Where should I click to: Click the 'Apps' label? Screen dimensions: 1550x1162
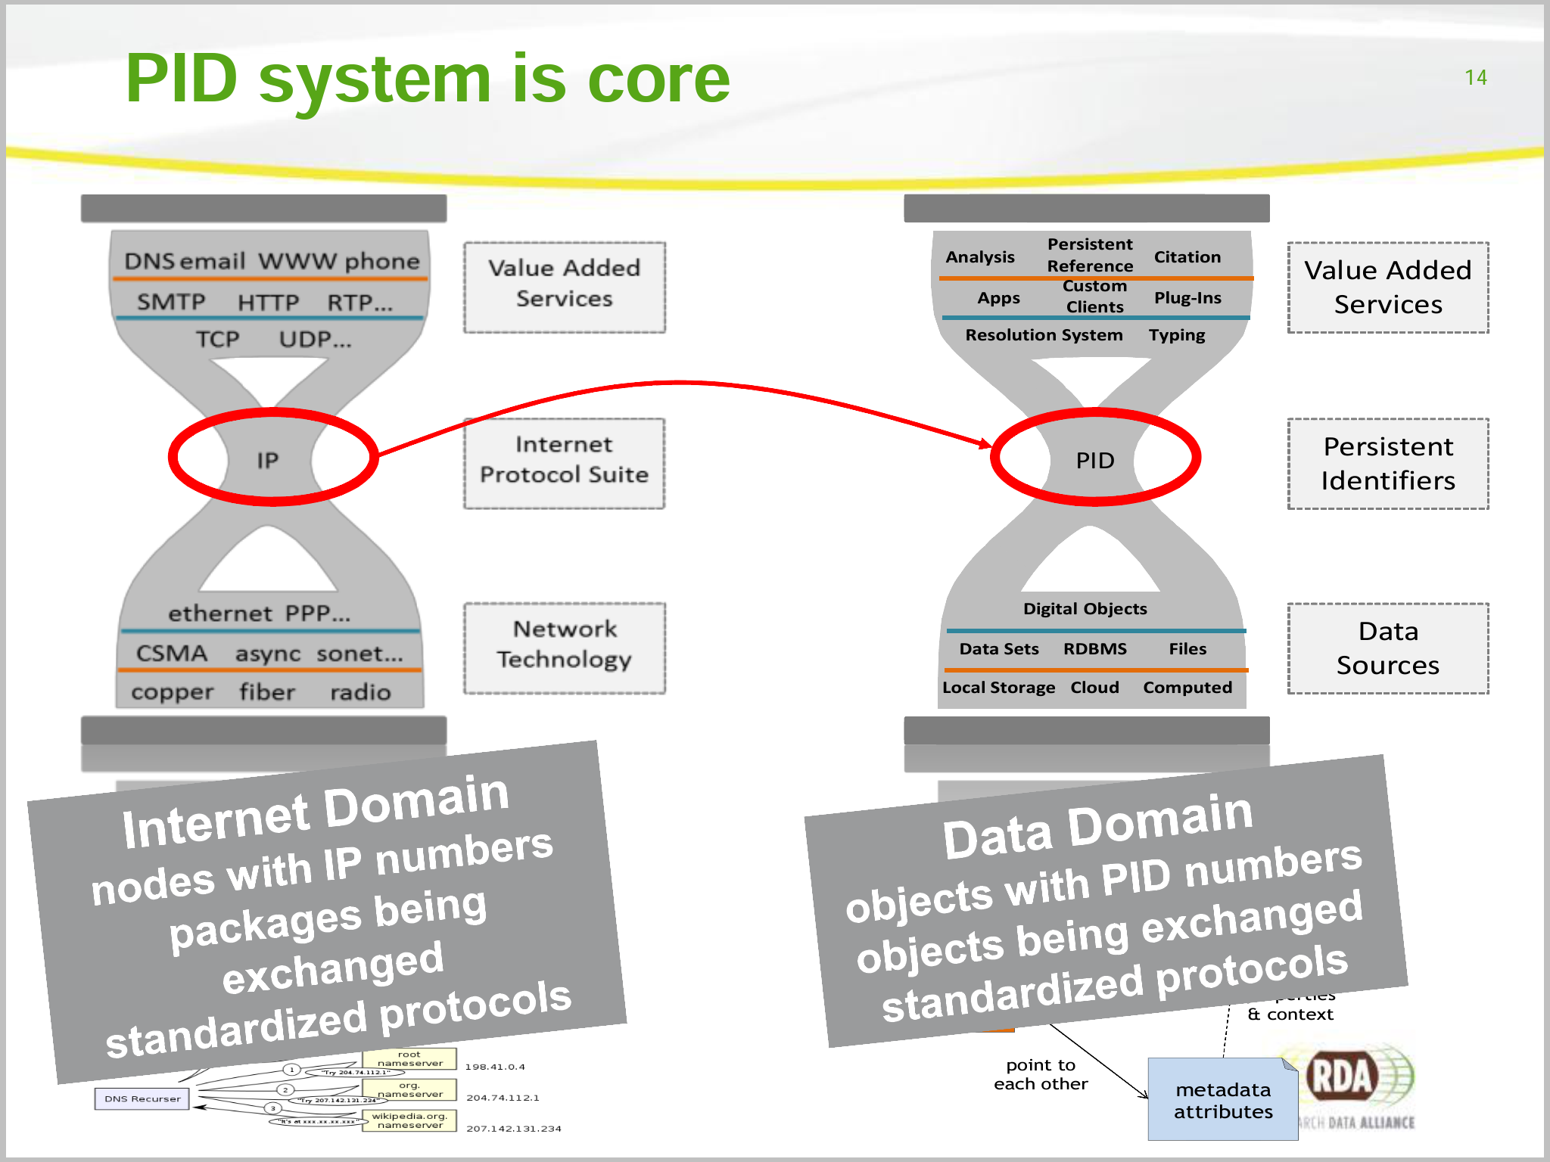[x=998, y=298]
